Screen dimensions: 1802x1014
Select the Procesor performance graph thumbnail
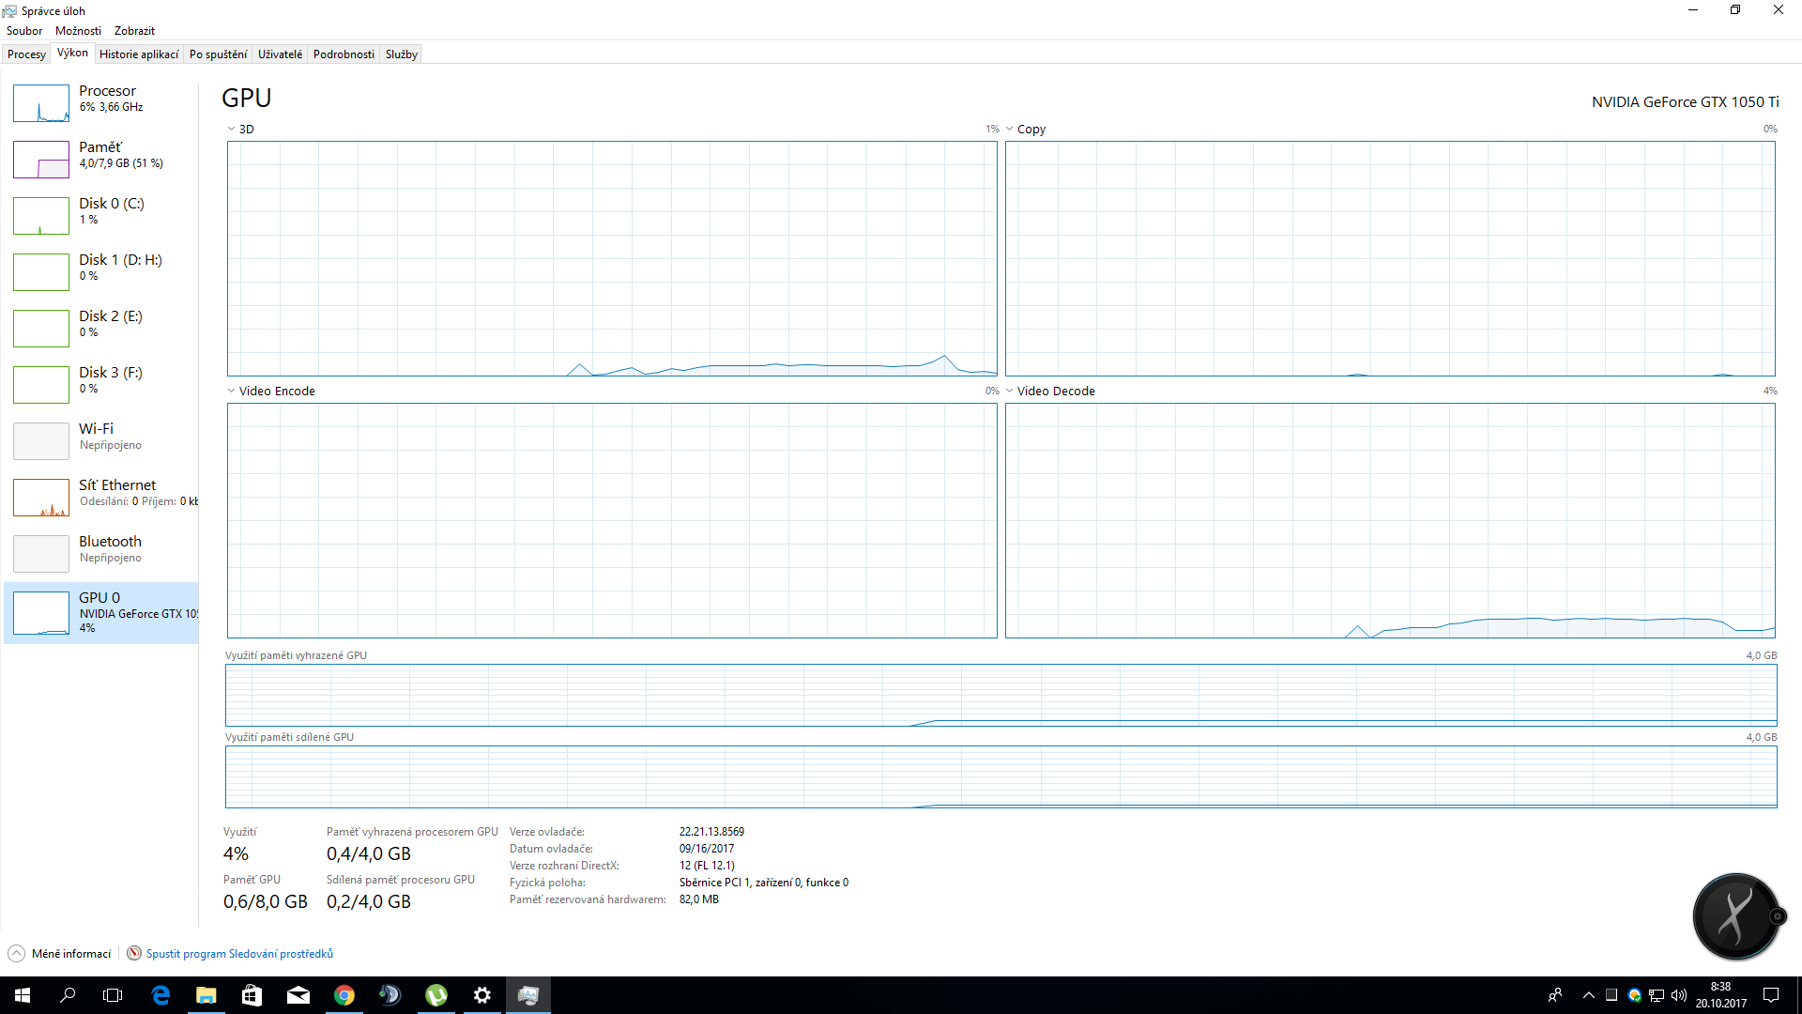pos(41,103)
